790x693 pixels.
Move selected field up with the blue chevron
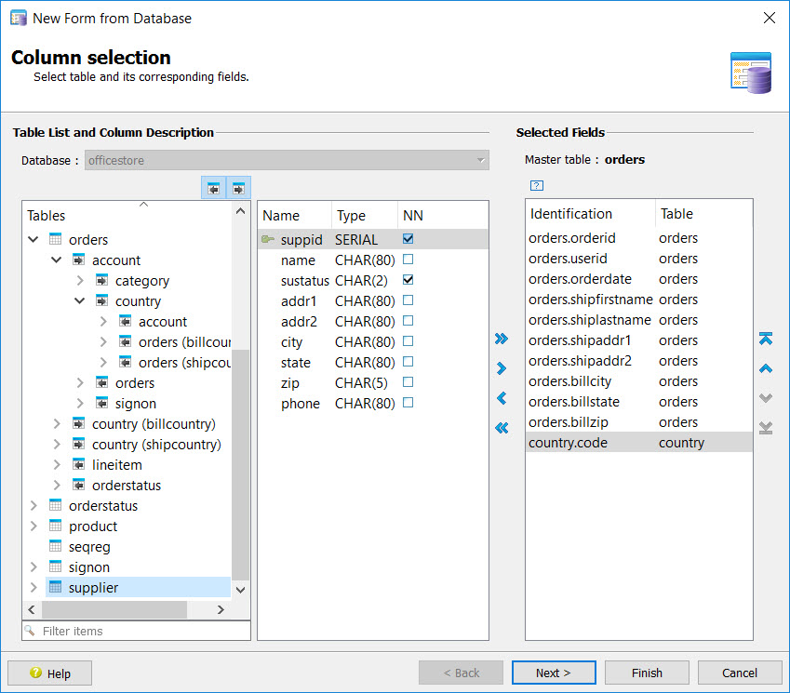tap(765, 368)
